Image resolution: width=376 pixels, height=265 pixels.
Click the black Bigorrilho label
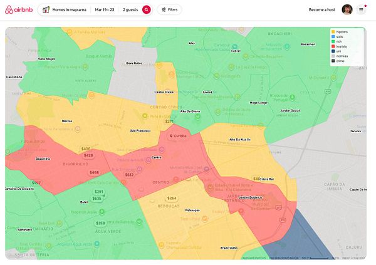(x=43, y=158)
